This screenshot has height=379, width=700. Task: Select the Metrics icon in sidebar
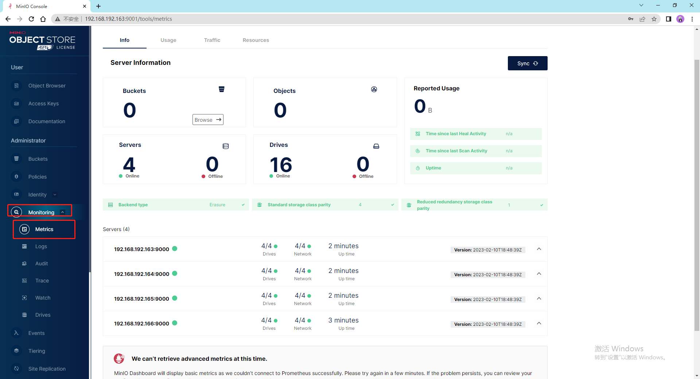point(24,229)
